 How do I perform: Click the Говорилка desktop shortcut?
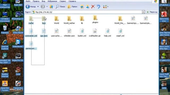(18, 85)
